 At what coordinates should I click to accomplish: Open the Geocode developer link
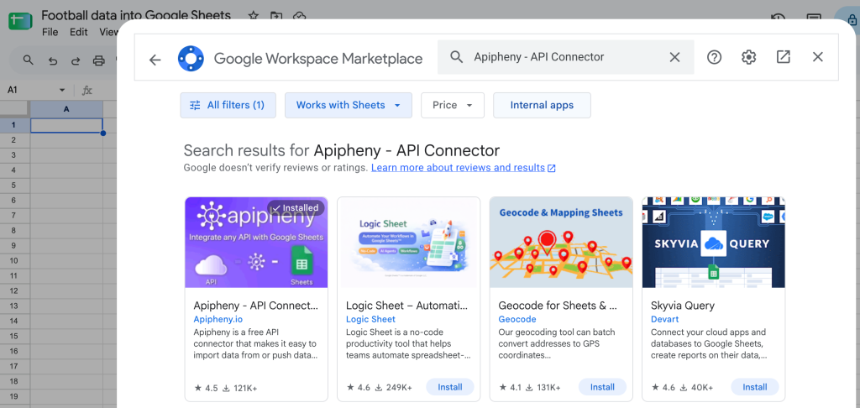click(517, 319)
